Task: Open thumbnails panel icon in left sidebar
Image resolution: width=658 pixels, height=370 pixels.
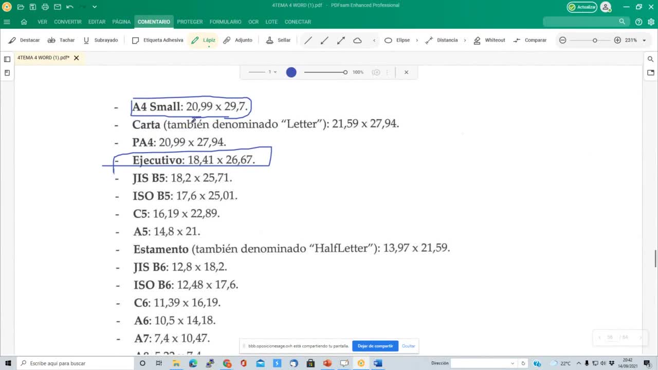Action: click(x=7, y=59)
